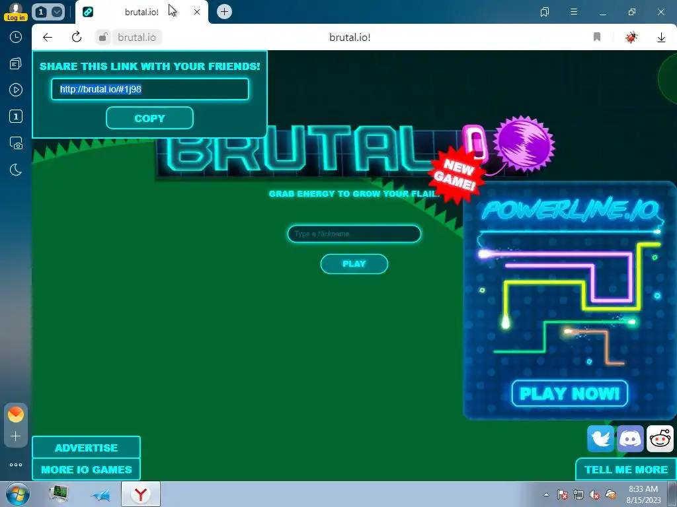
Task: Add a sidebar app with plus icon
Action: pyautogui.click(x=16, y=436)
